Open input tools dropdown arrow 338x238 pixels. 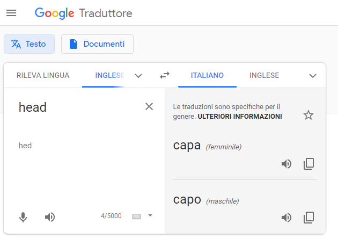(150, 215)
